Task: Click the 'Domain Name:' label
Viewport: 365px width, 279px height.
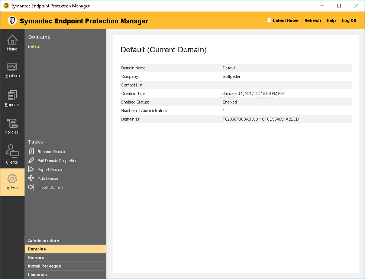Action: pyautogui.click(x=133, y=68)
